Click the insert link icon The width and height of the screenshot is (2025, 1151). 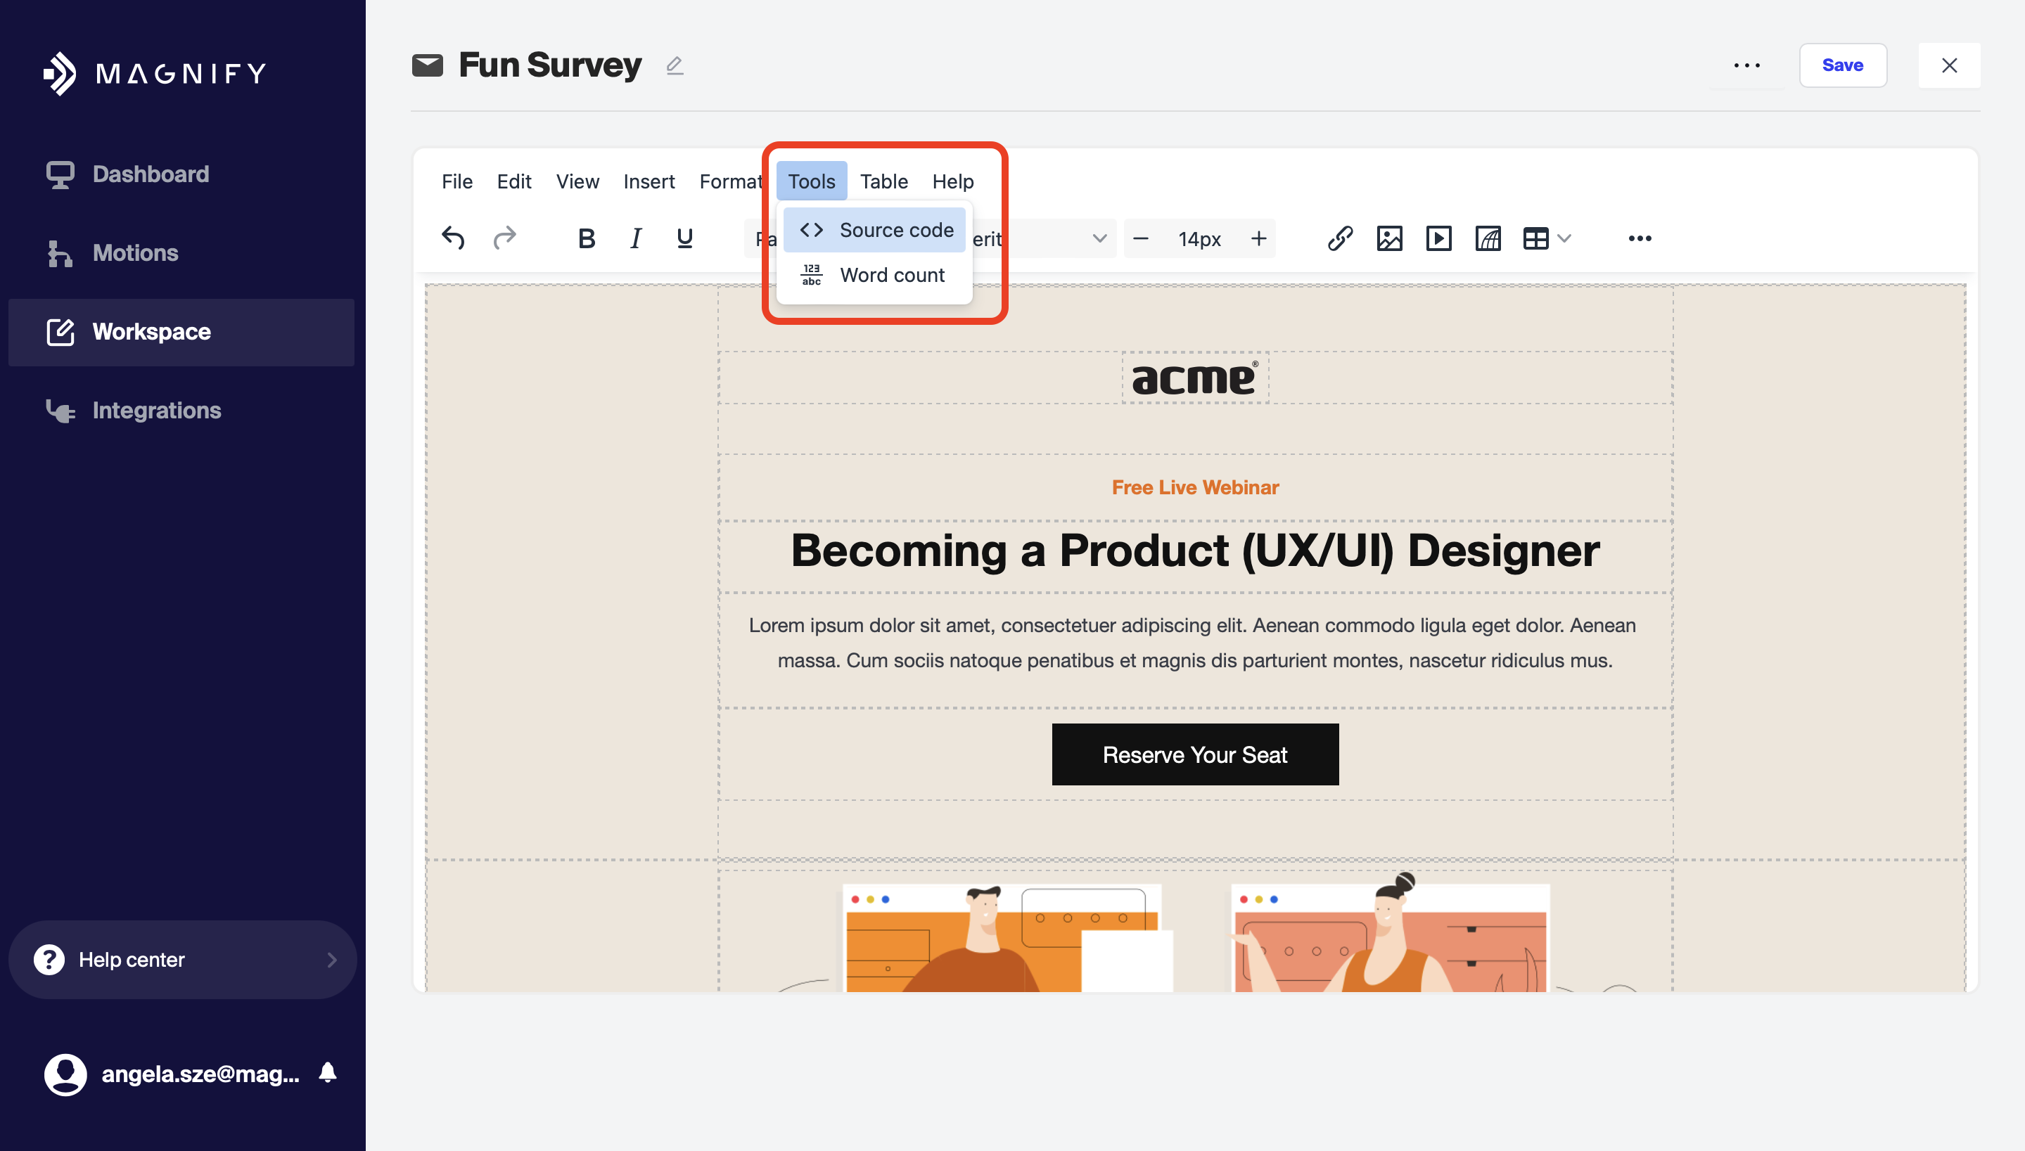pos(1339,238)
